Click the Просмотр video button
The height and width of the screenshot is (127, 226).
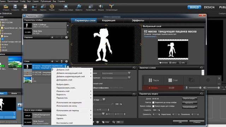pyautogui.click(x=190, y=103)
